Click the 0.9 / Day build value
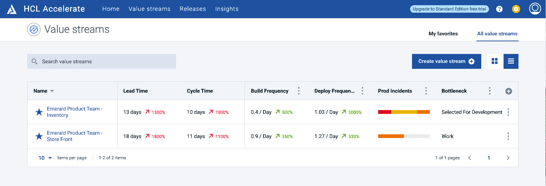Viewport: 546px width, 186px height. tap(261, 136)
